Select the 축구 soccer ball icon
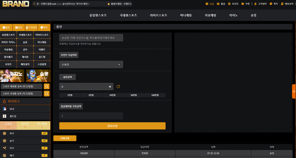The height and width of the screenshot is (158, 296). coord(5,133)
